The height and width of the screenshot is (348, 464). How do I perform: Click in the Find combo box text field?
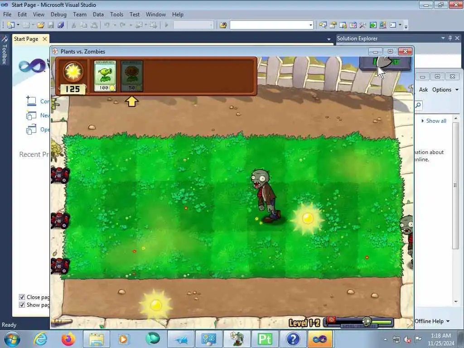coord(269,25)
